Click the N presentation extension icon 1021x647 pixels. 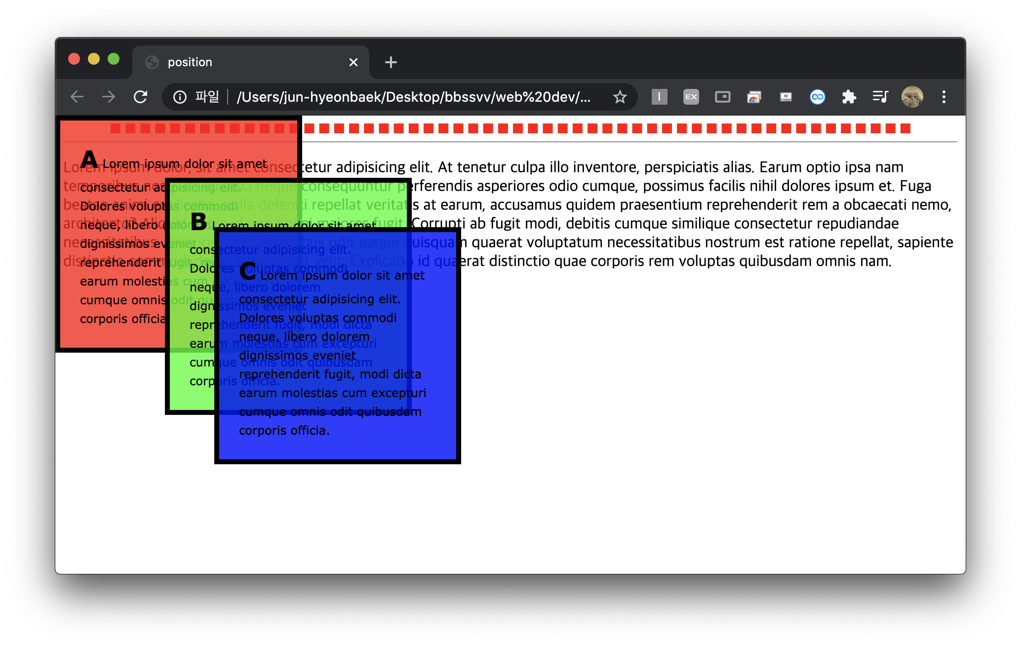point(785,97)
